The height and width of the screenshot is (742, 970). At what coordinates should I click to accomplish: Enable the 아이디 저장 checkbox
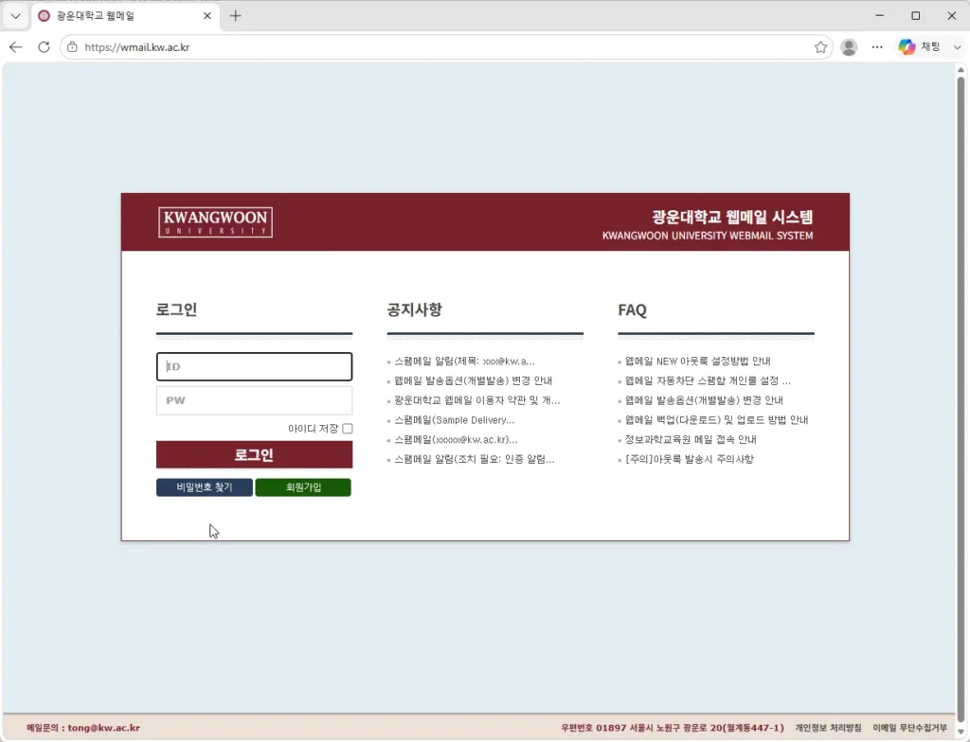[348, 429]
